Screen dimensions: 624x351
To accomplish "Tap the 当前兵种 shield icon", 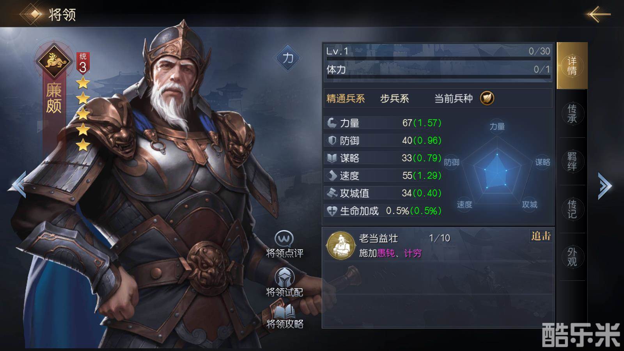I will 487,98.
